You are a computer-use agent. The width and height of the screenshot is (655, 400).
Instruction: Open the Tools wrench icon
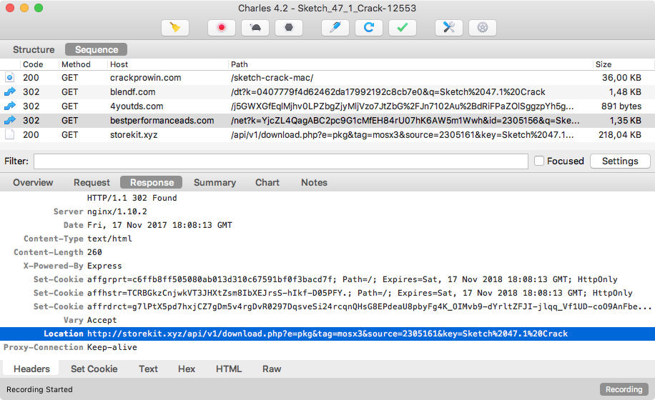(449, 28)
